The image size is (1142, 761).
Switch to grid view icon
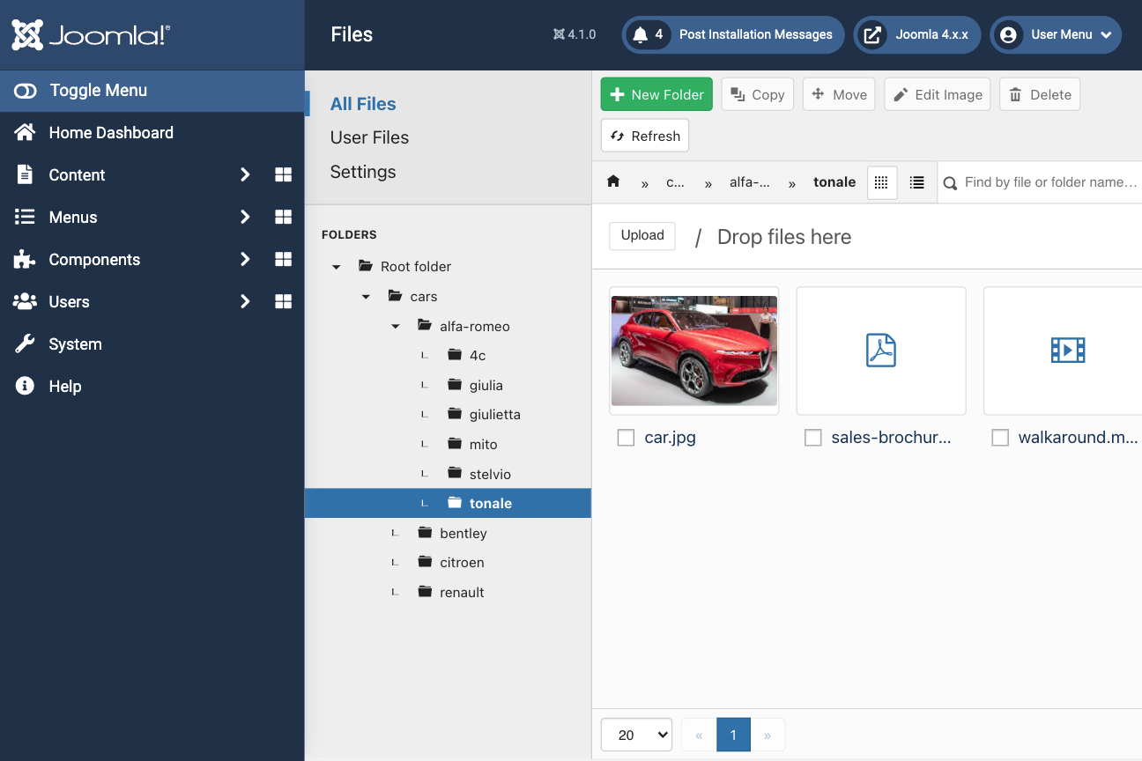point(881,182)
